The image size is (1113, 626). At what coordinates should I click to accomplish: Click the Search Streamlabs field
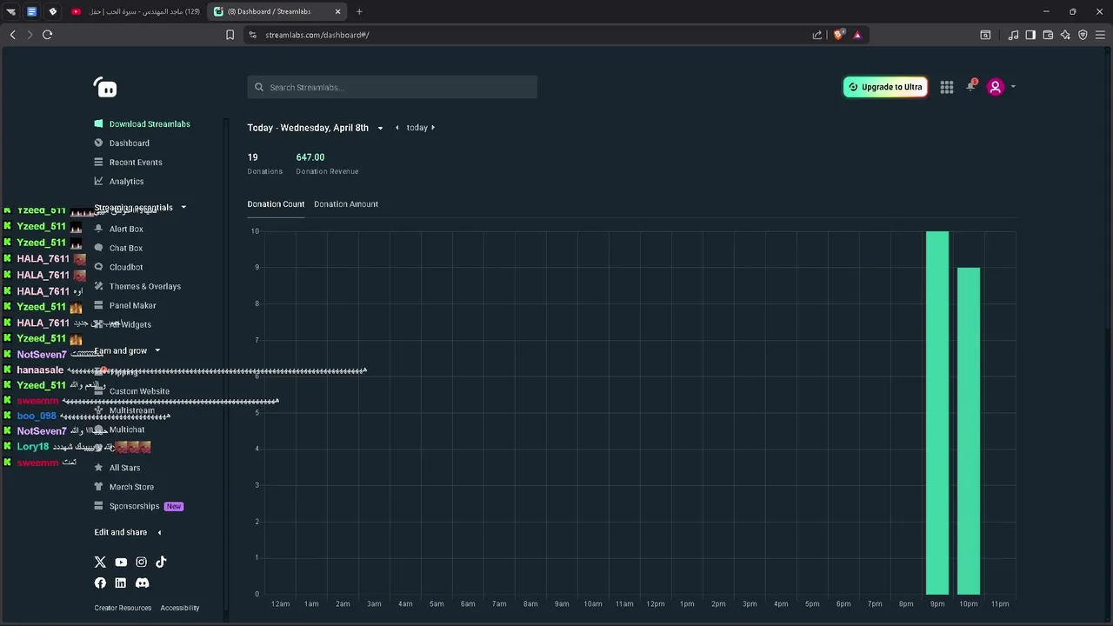[392, 87]
